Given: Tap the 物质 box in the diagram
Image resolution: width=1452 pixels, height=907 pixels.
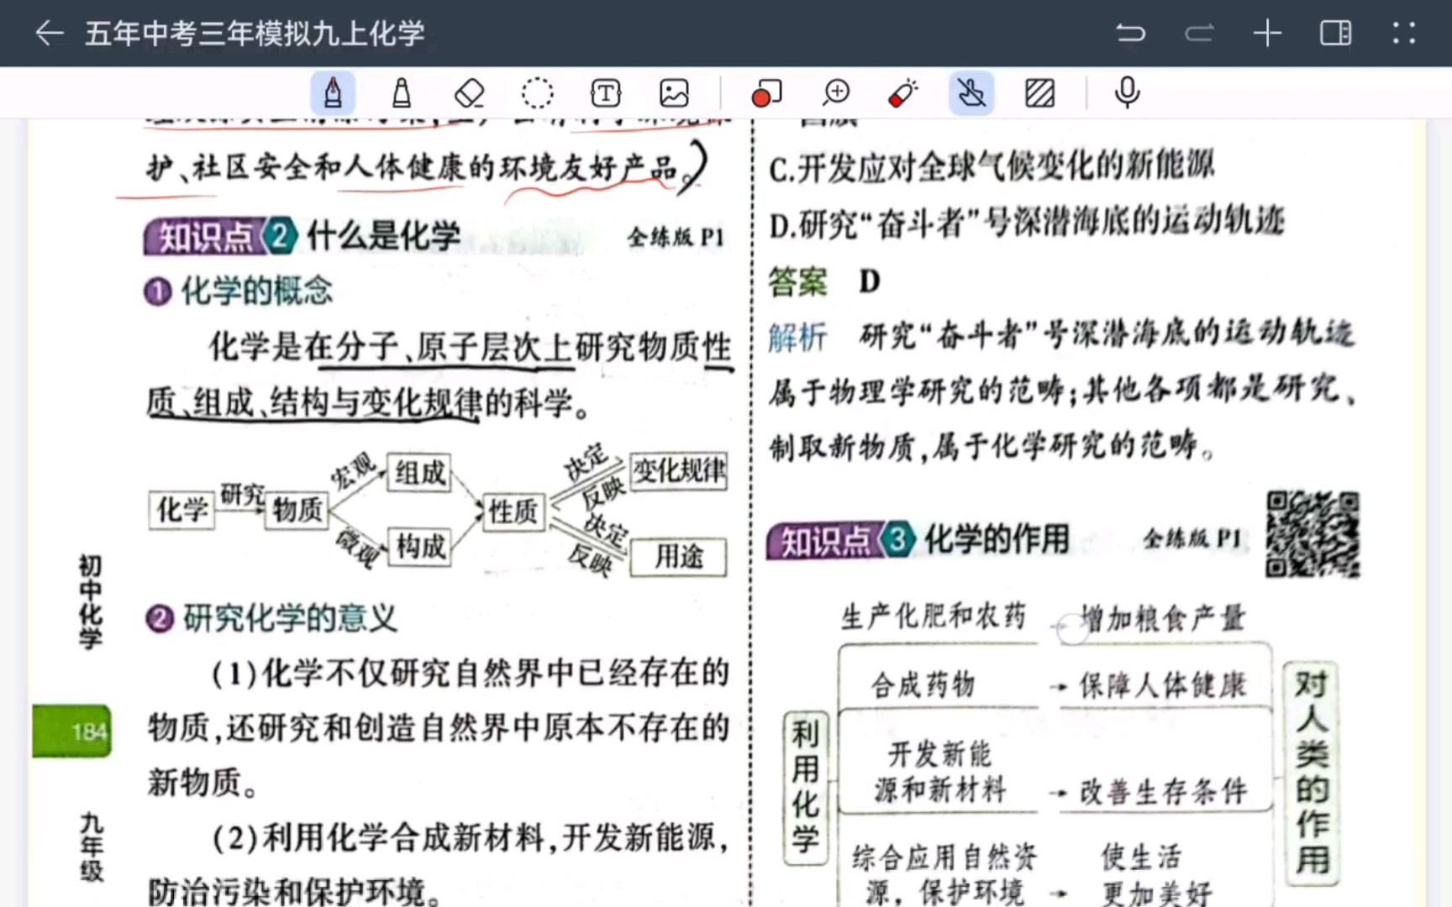Looking at the screenshot, I should pyautogui.click(x=297, y=509).
